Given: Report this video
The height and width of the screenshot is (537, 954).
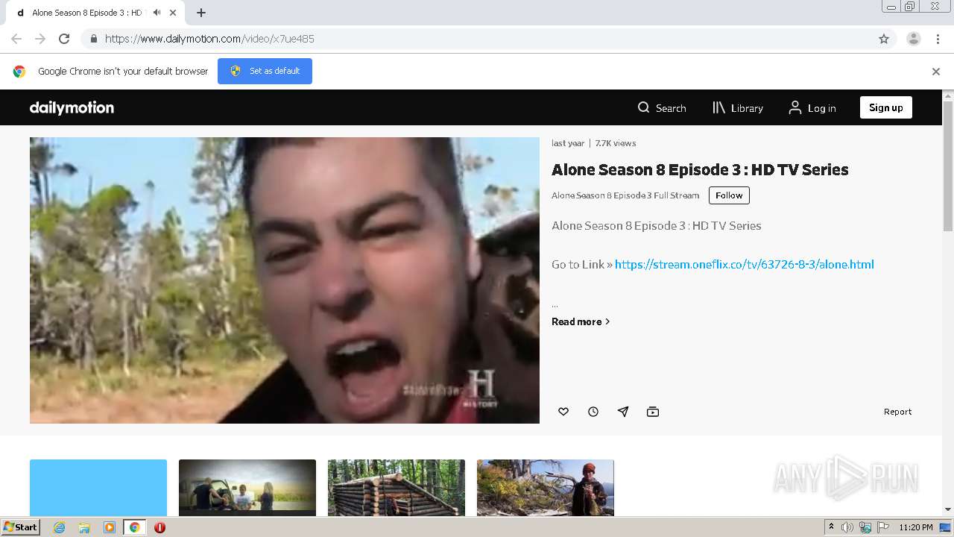Looking at the screenshot, I should (897, 412).
